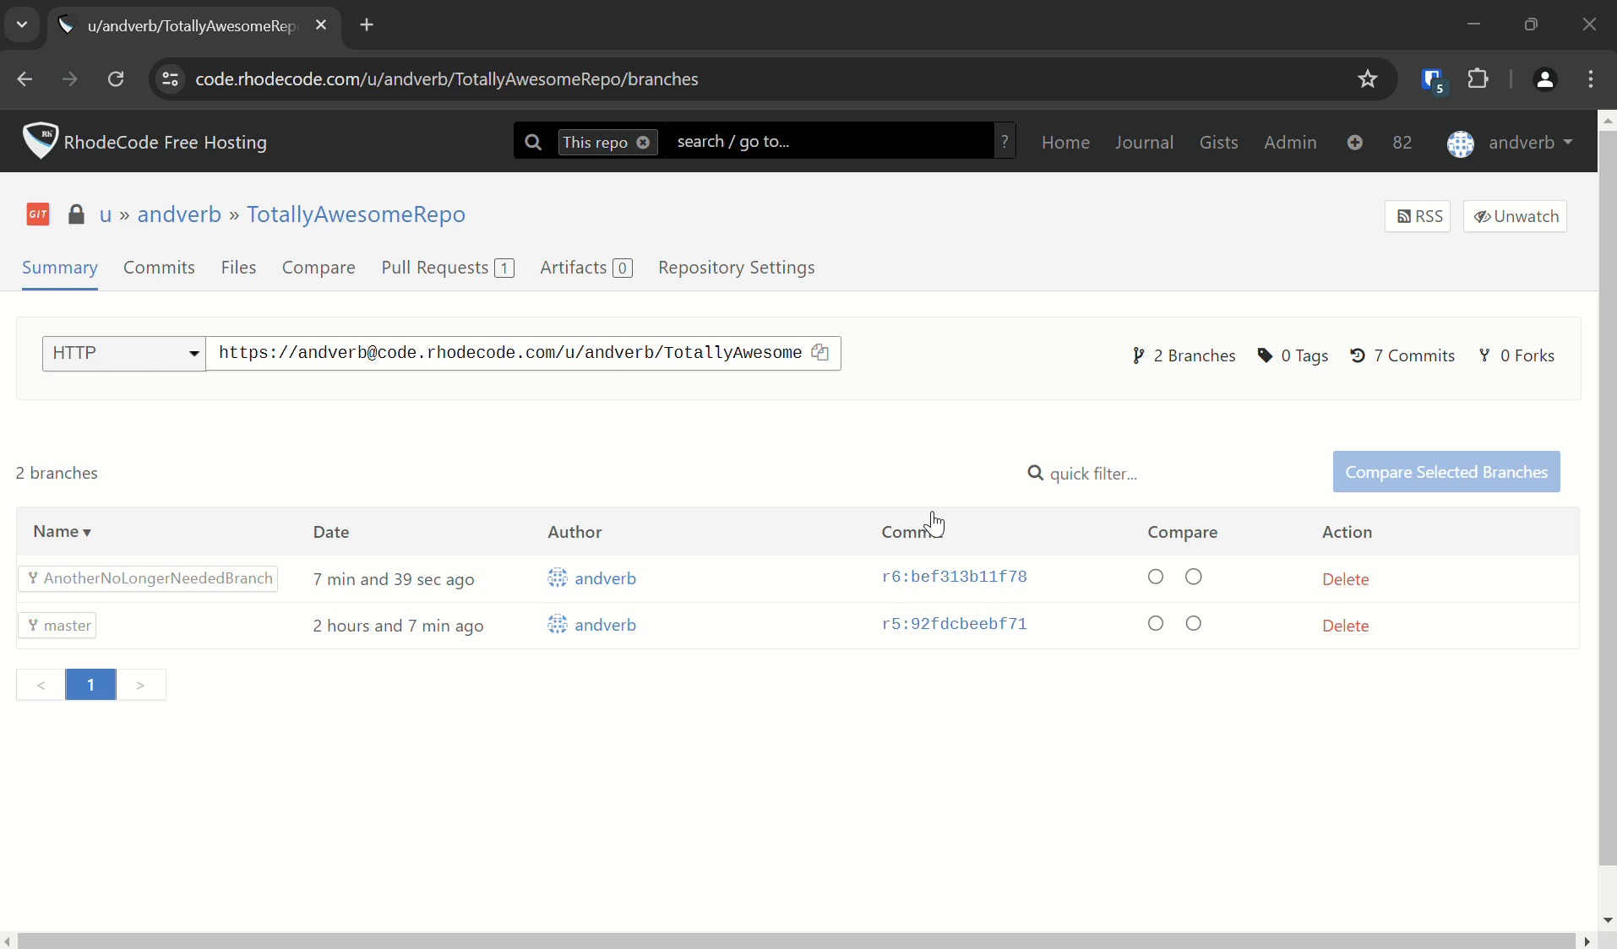Click the RhodeCode shield logo

point(40,140)
